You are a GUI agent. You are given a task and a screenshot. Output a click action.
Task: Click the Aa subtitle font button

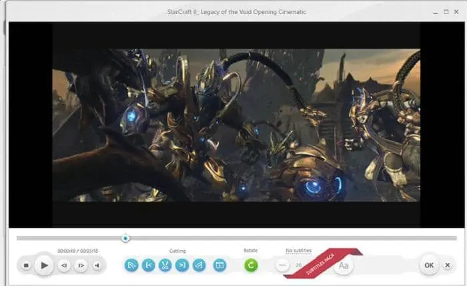(x=344, y=265)
